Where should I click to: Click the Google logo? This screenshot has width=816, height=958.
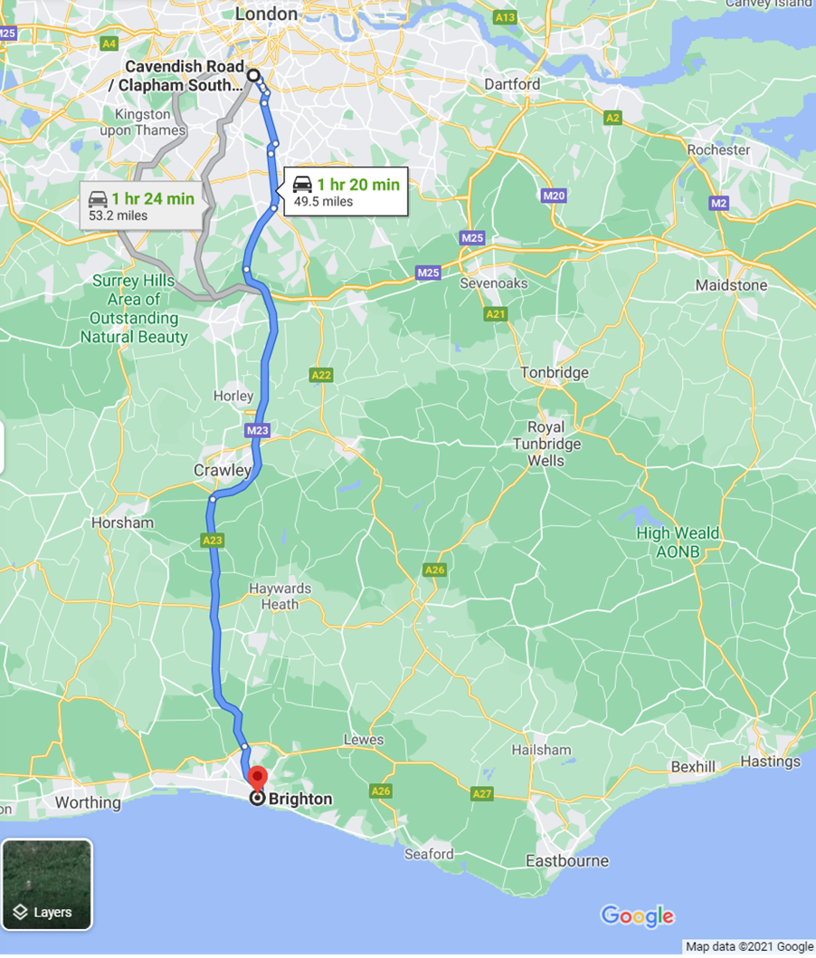tap(638, 915)
